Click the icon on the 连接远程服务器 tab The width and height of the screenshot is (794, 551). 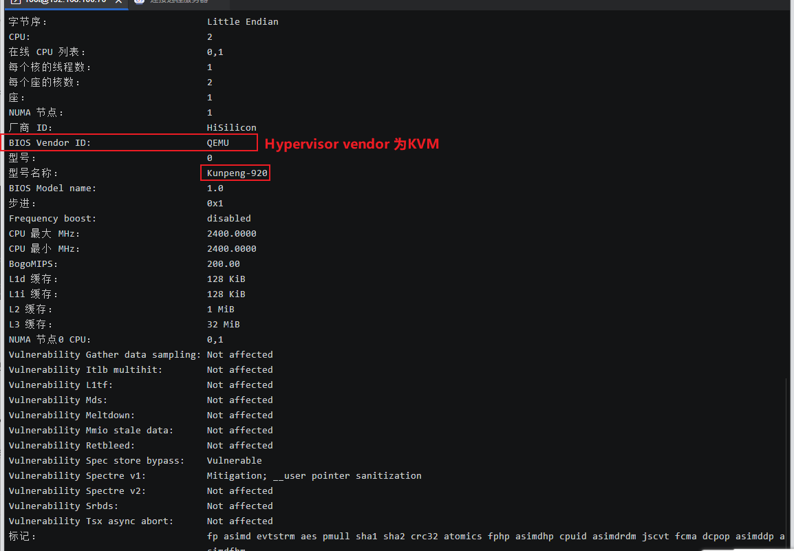point(140,2)
